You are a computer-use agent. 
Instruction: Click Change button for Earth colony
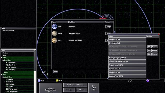coord(108,27)
